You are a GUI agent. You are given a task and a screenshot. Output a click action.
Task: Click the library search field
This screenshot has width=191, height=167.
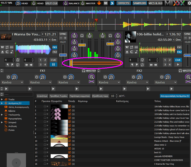pyautogui.click(x=18, y=94)
